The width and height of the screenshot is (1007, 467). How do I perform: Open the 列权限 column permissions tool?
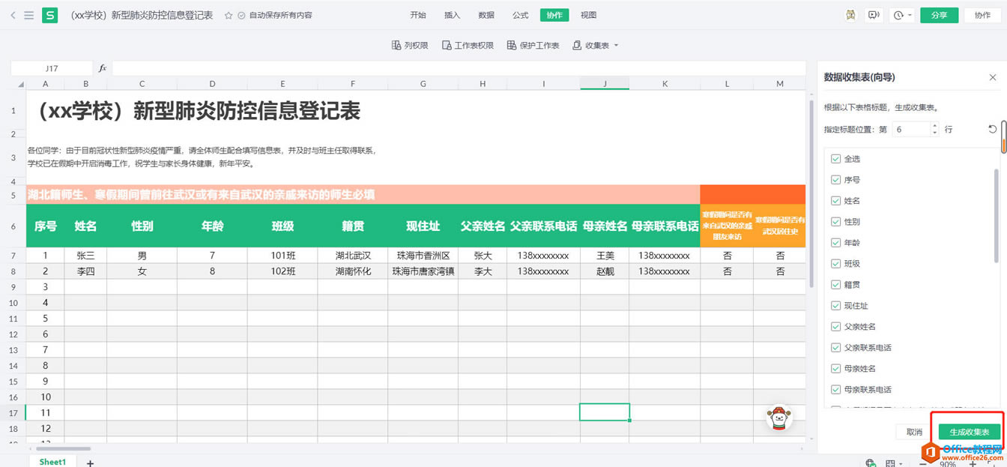(410, 46)
